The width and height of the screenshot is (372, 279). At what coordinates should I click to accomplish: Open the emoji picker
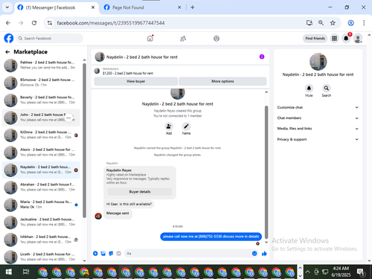tap(254, 253)
